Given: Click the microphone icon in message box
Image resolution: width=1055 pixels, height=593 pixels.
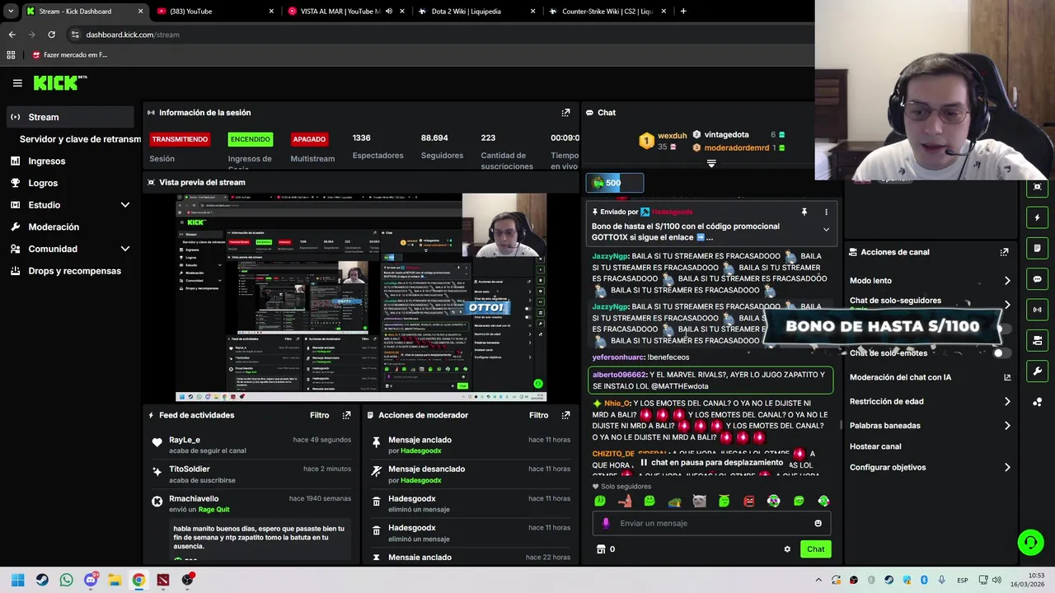Looking at the screenshot, I should tap(606, 523).
